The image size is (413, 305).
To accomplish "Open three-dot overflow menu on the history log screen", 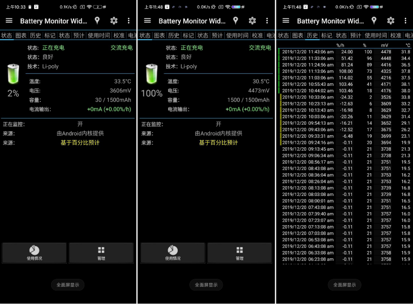I will point(405,21).
